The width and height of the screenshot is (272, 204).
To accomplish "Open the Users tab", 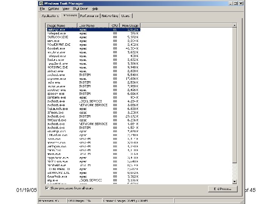I will pos(125,16).
